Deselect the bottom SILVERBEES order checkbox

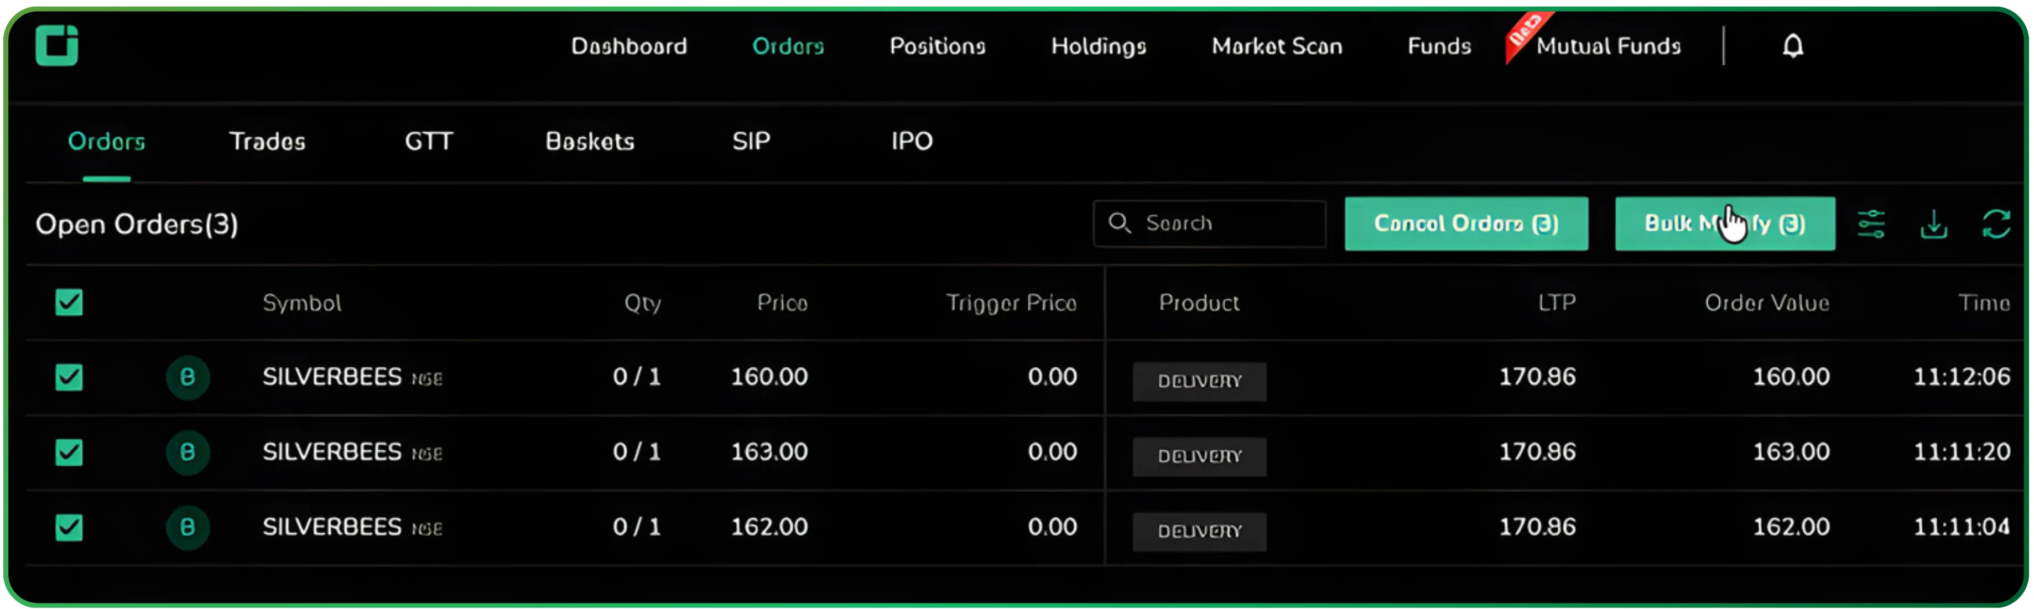click(x=69, y=528)
